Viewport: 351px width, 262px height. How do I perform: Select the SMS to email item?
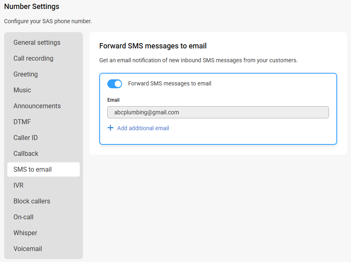pyautogui.click(x=44, y=170)
